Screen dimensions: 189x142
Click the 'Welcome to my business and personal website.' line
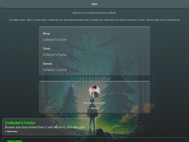coord(94,13)
